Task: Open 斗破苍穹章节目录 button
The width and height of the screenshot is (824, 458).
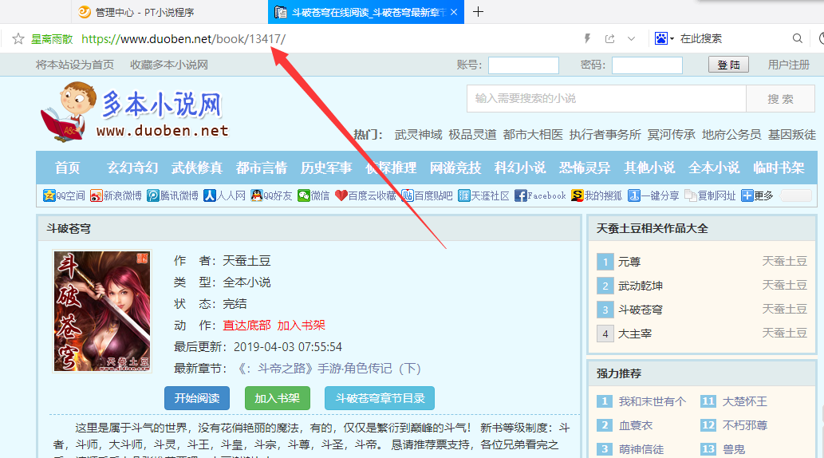Action: coord(380,398)
